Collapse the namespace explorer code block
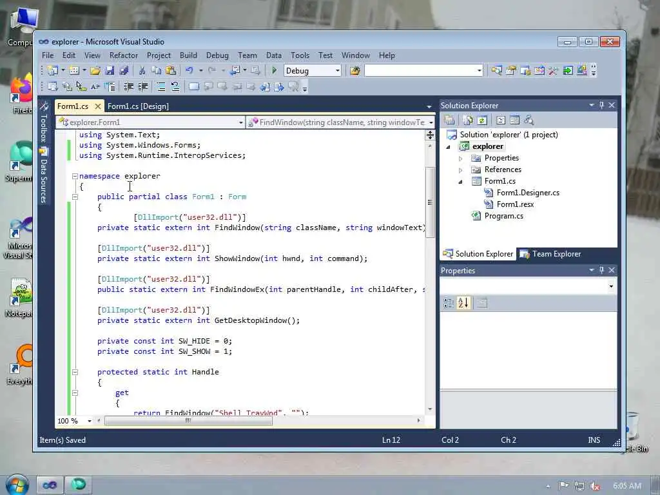 (x=75, y=176)
